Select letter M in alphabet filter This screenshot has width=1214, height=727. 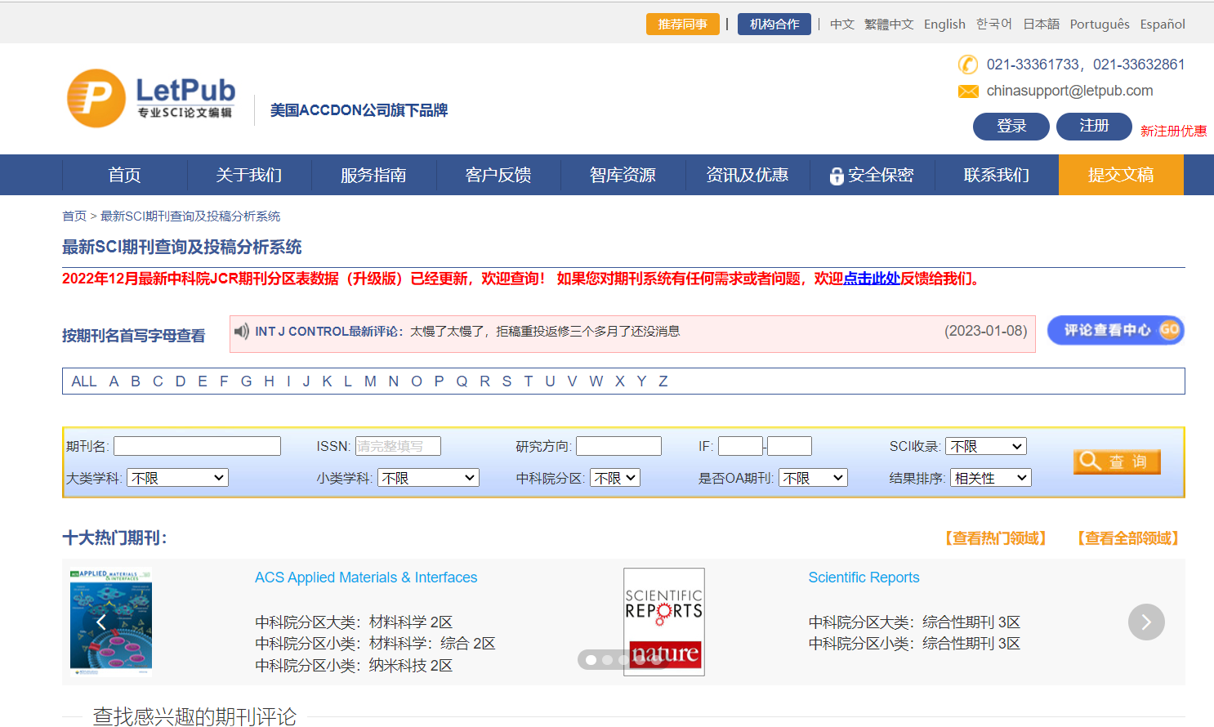click(370, 381)
